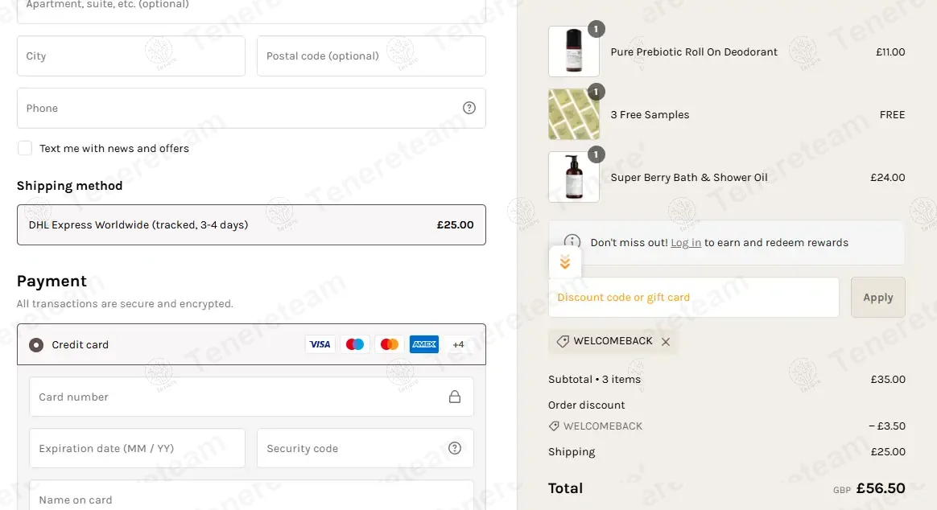Click the security code help icon
The height and width of the screenshot is (510, 937).
(455, 448)
